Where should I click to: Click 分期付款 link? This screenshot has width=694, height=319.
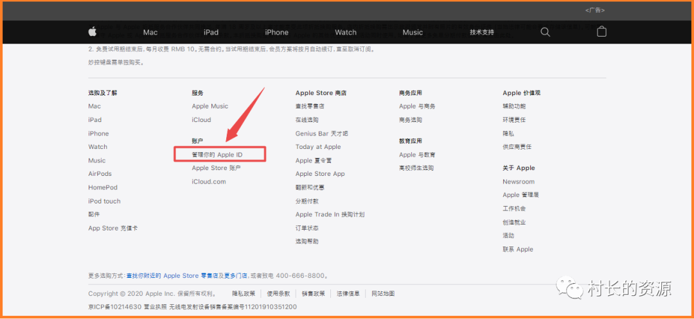pos(307,201)
